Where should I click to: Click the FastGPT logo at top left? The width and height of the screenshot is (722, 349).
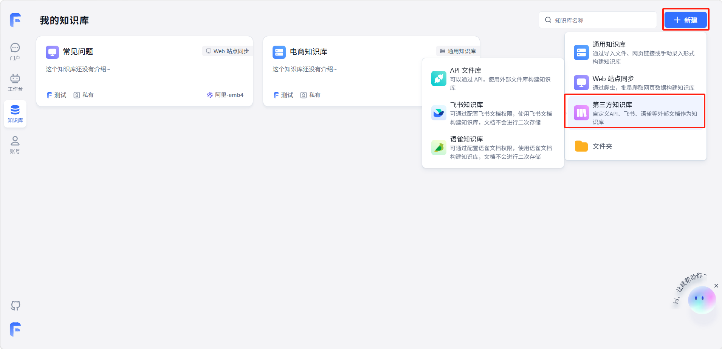(15, 20)
